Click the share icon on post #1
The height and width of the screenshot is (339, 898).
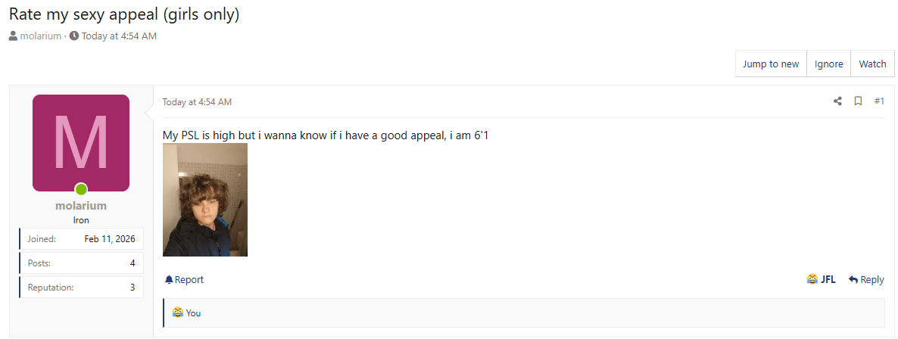(837, 101)
